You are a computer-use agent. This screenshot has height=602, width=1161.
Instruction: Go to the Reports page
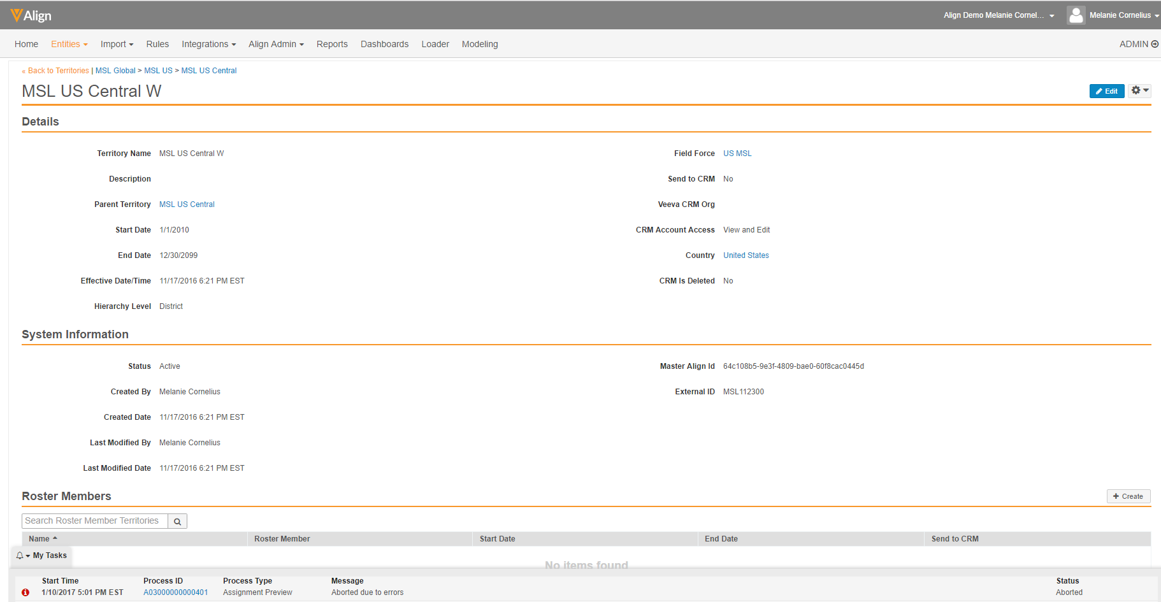(332, 44)
